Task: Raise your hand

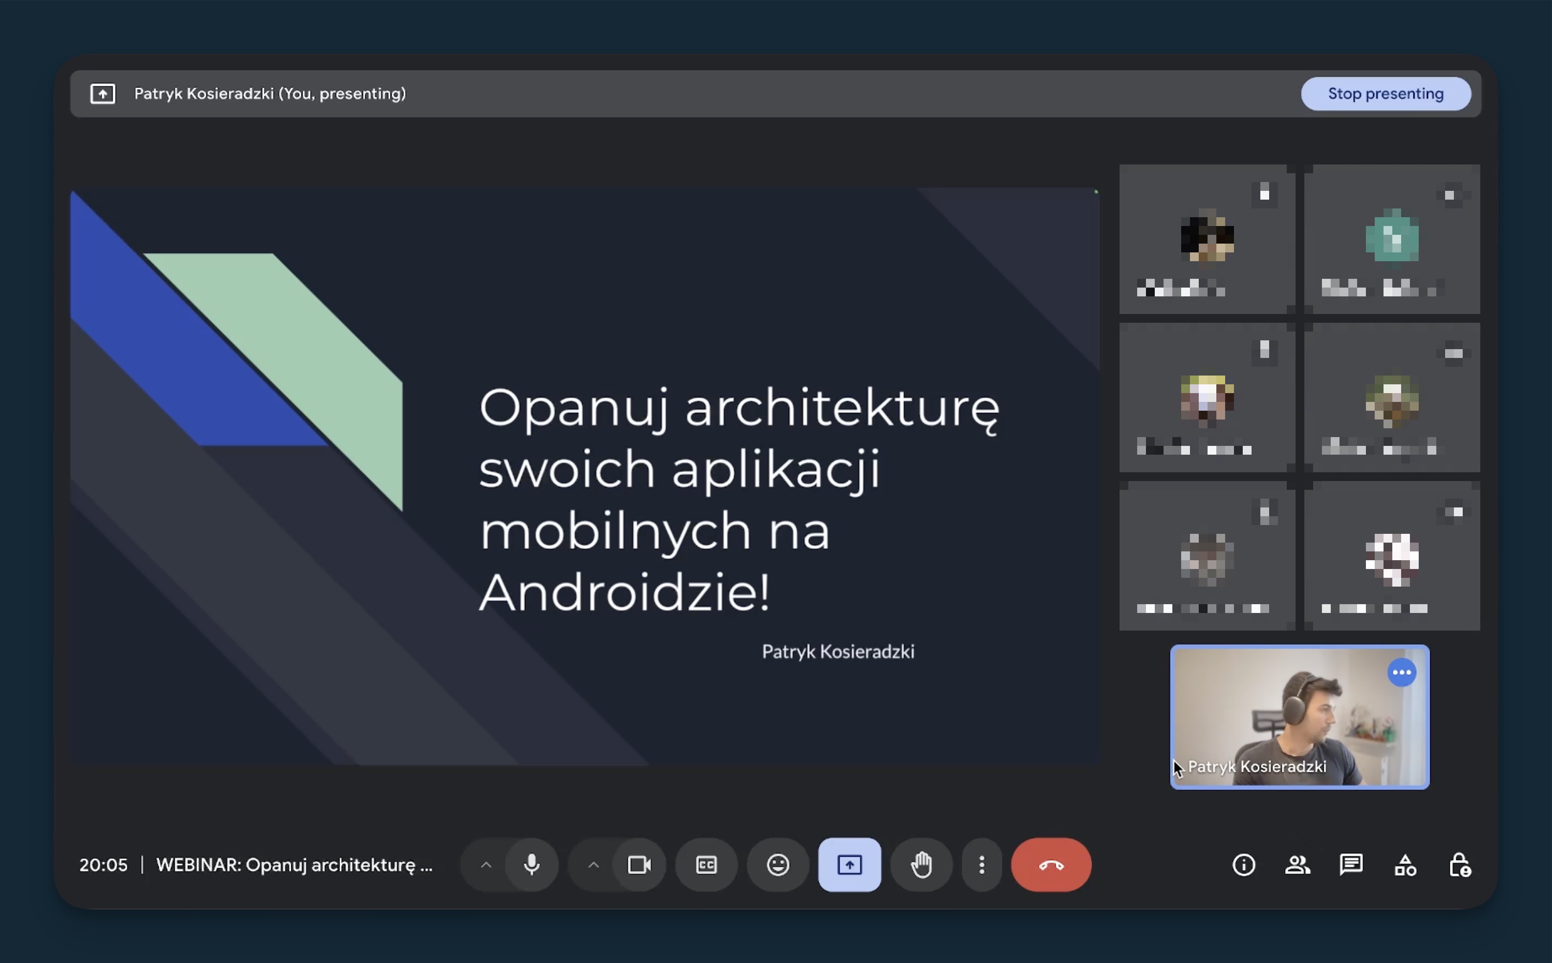Action: click(921, 864)
